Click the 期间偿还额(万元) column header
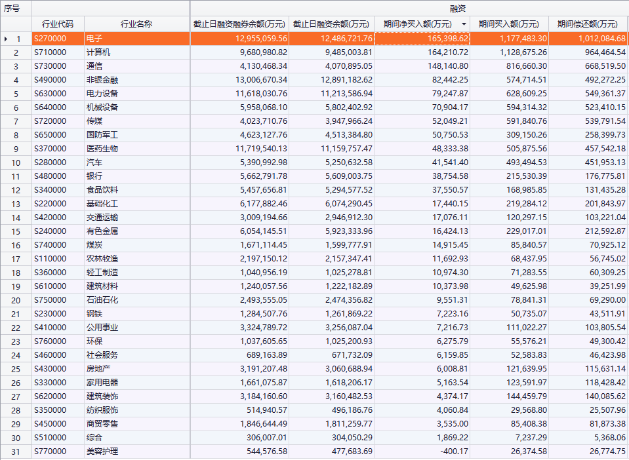 [x=588, y=24]
